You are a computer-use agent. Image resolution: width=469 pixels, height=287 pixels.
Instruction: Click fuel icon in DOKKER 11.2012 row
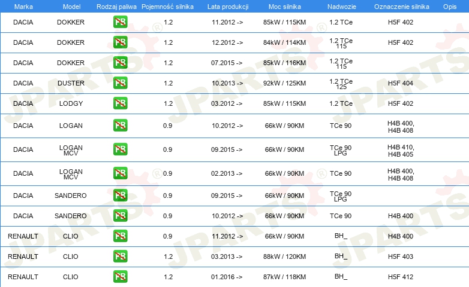tap(120, 22)
